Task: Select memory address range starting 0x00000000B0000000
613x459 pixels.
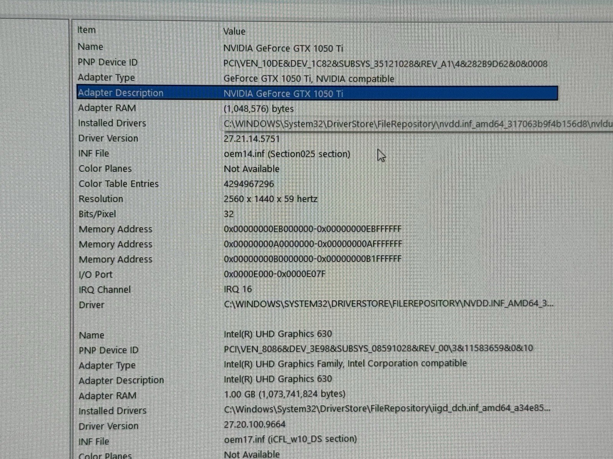Action: tap(313, 259)
